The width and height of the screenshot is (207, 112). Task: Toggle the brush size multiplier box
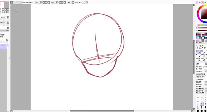point(204,67)
